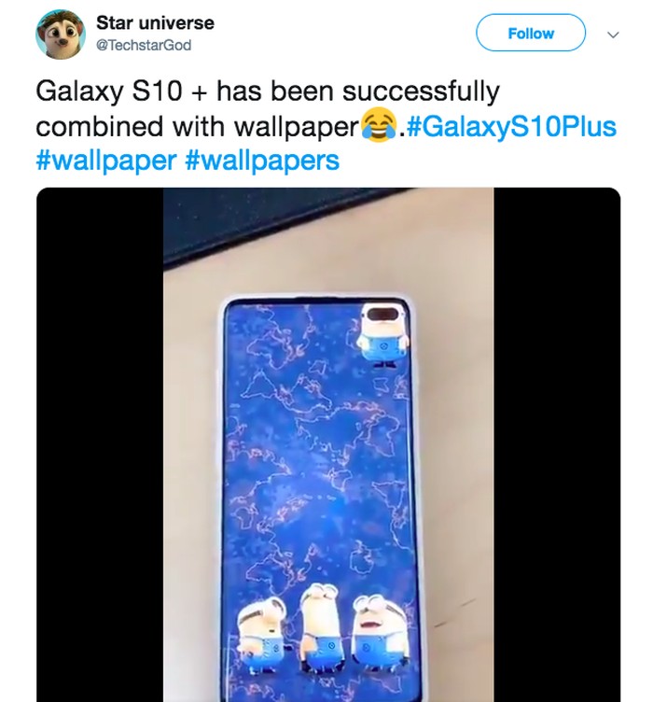Click the Follow button

click(x=531, y=33)
